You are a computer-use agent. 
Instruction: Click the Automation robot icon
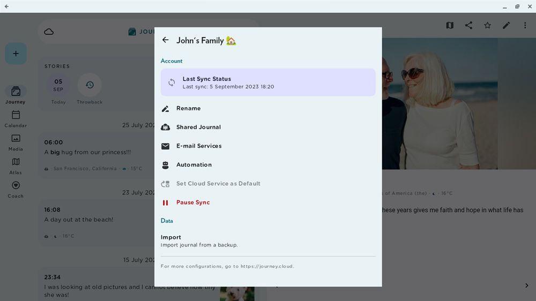166,165
